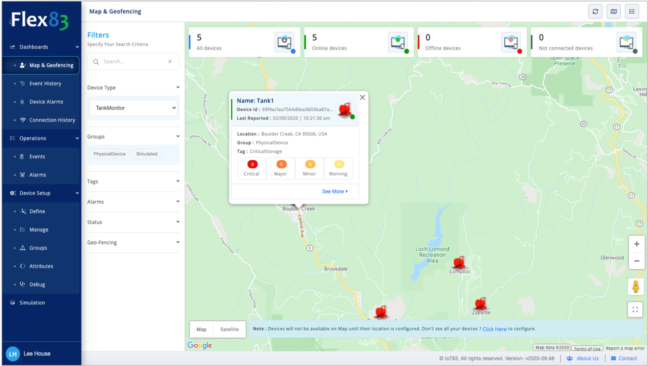Viewport: 648px width, 366px height.
Task: Focus the Search filter input field
Action: pos(133,61)
